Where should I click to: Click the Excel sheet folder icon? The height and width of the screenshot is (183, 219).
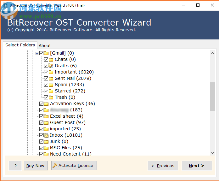46,116
